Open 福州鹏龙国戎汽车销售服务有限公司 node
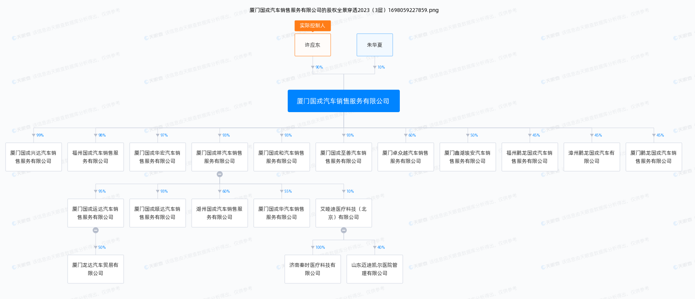This screenshot has width=695, height=299. pos(530,157)
